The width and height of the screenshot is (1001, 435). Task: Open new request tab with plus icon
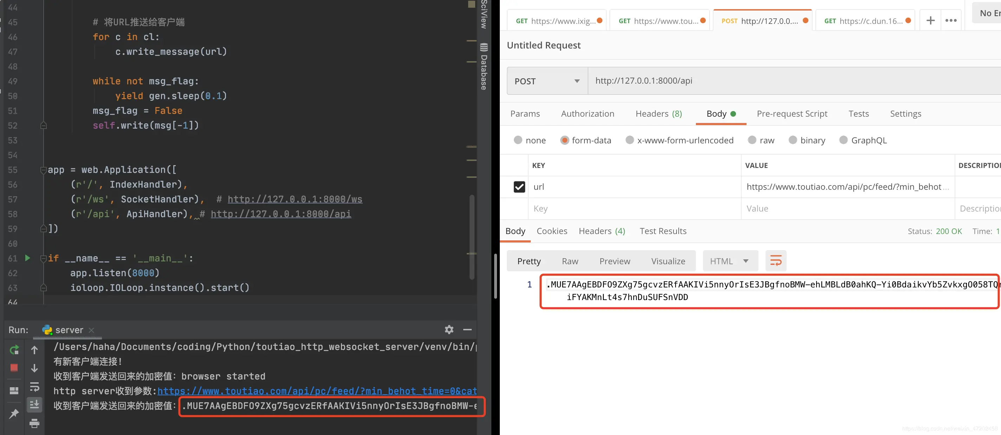(x=930, y=21)
